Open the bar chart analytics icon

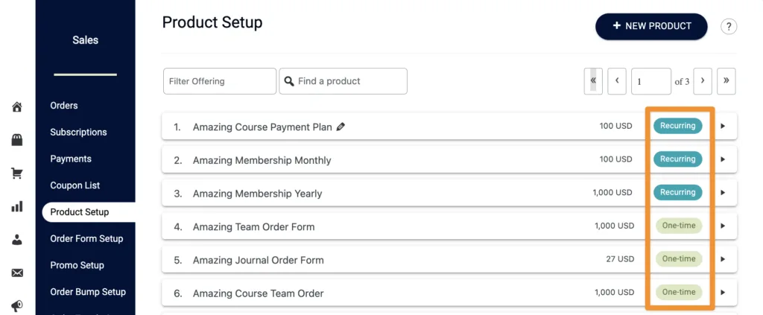(x=17, y=206)
